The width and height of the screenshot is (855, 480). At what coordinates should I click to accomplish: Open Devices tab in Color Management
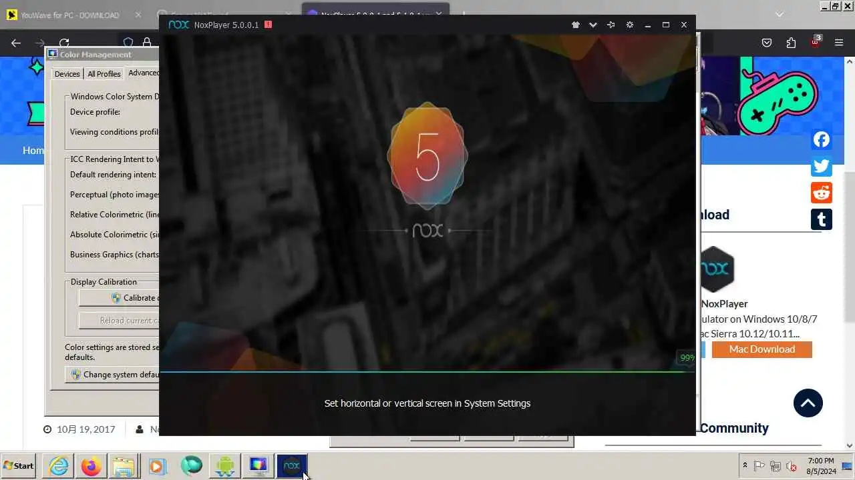67,74
